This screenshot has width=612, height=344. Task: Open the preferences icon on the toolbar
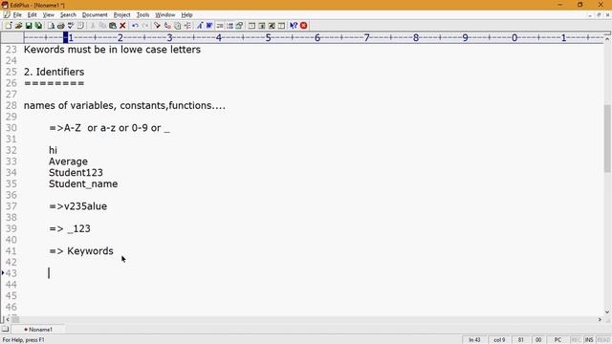click(239, 26)
